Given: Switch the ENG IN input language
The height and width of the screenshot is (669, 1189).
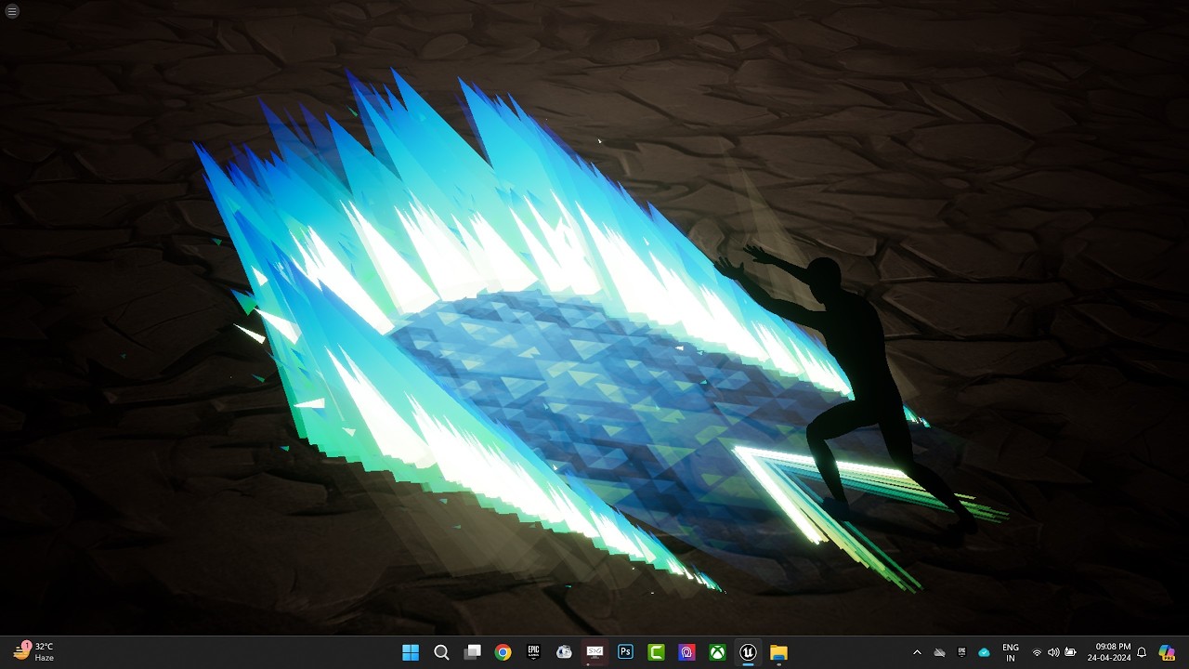Looking at the screenshot, I should pyautogui.click(x=1011, y=652).
